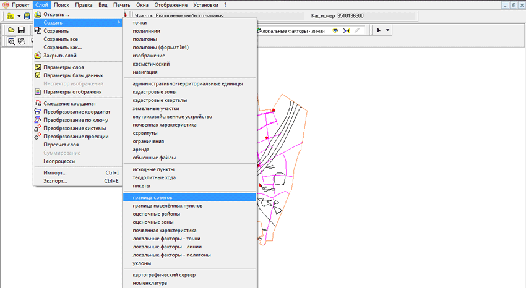Viewport: 526px width, 288px height.
Task: Open the dropdown next to pointer tool
Action: [387, 30]
